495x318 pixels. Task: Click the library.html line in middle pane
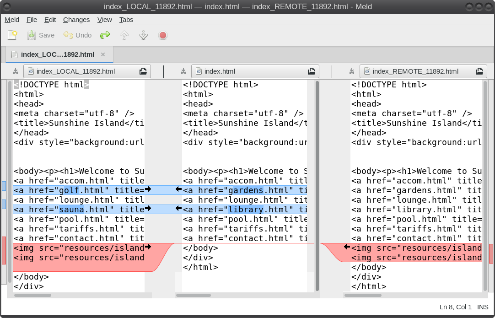tap(245, 210)
